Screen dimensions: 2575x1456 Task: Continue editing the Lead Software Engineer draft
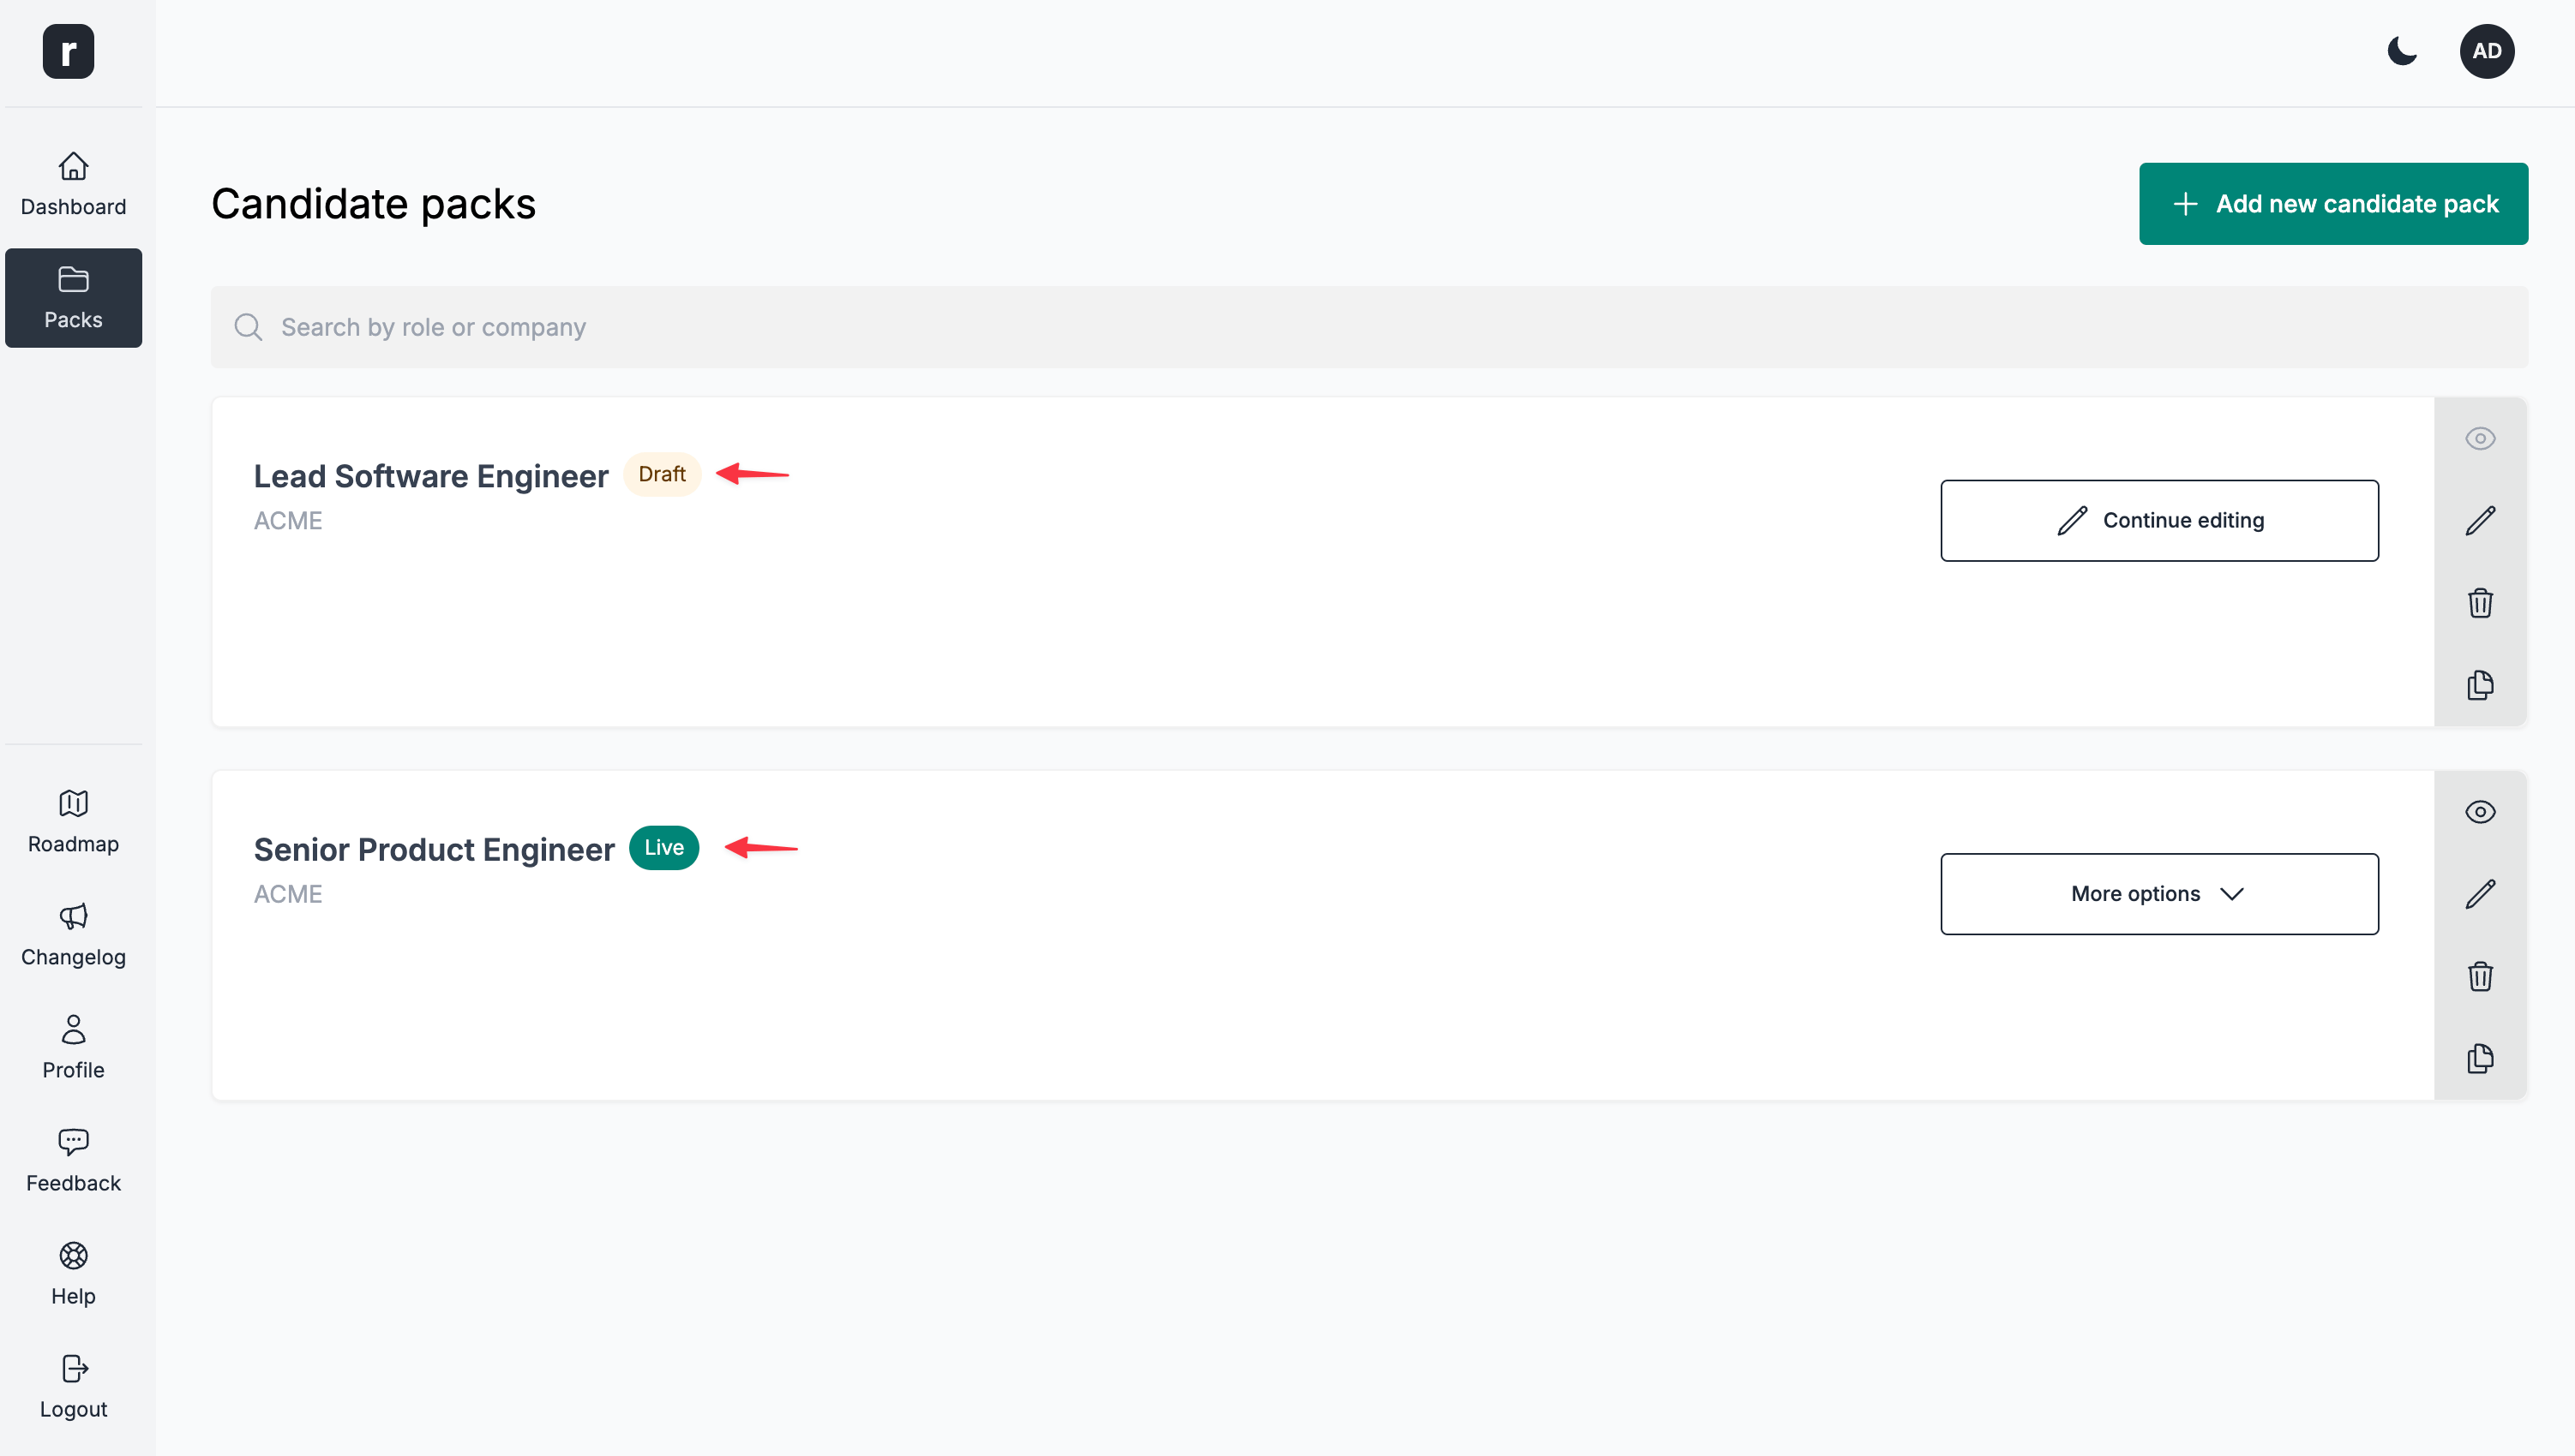pyautogui.click(x=2158, y=520)
